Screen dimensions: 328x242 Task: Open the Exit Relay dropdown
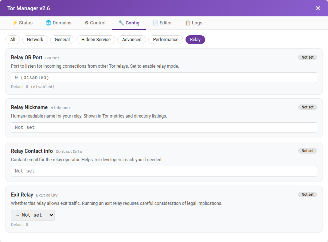pyautogui.click(x=33, y=215)
